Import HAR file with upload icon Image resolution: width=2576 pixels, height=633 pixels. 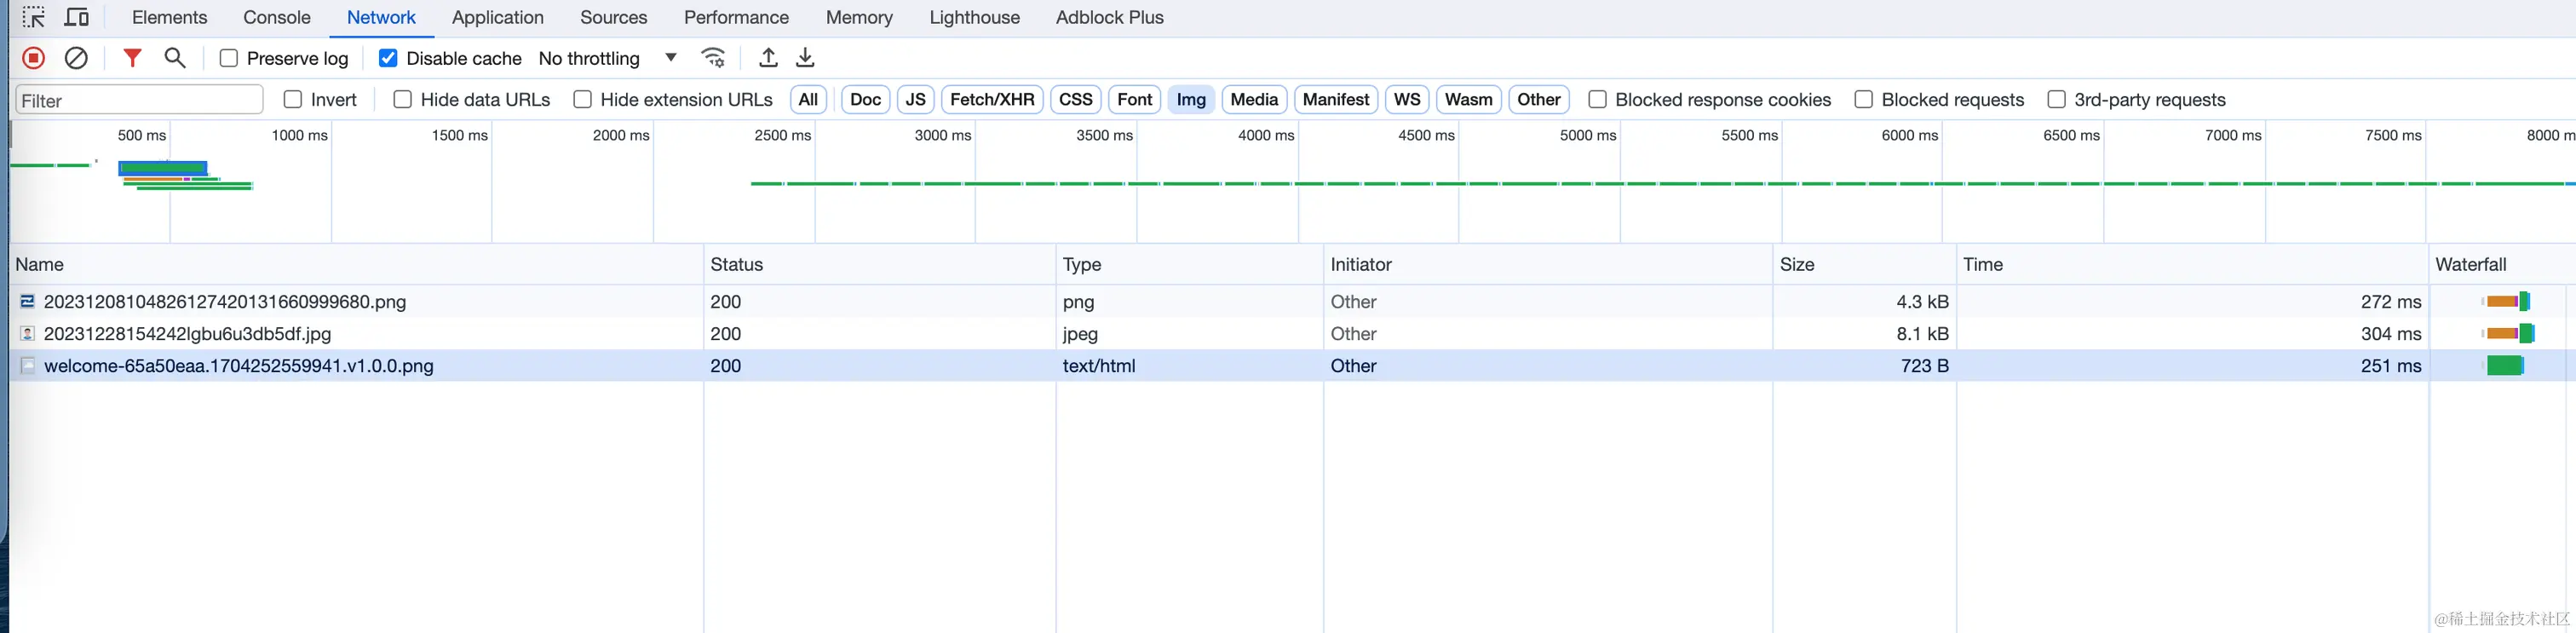pyautogui.click(x=768, y=58)
